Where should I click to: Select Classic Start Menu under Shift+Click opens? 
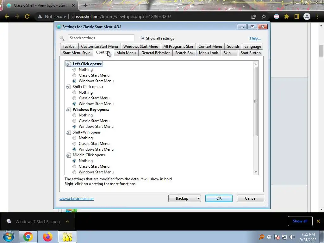[74, 98]
